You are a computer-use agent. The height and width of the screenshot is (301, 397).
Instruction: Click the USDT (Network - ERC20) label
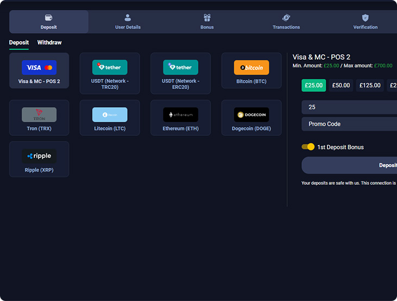point(181,84)
